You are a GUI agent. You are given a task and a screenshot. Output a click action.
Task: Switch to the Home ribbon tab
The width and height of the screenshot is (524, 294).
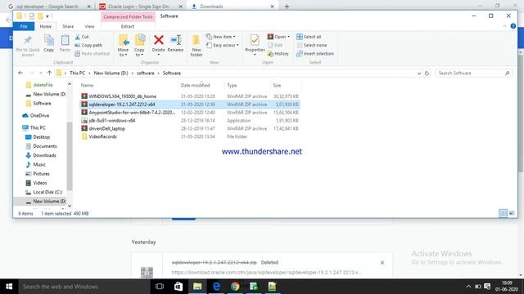click(46, 26)
